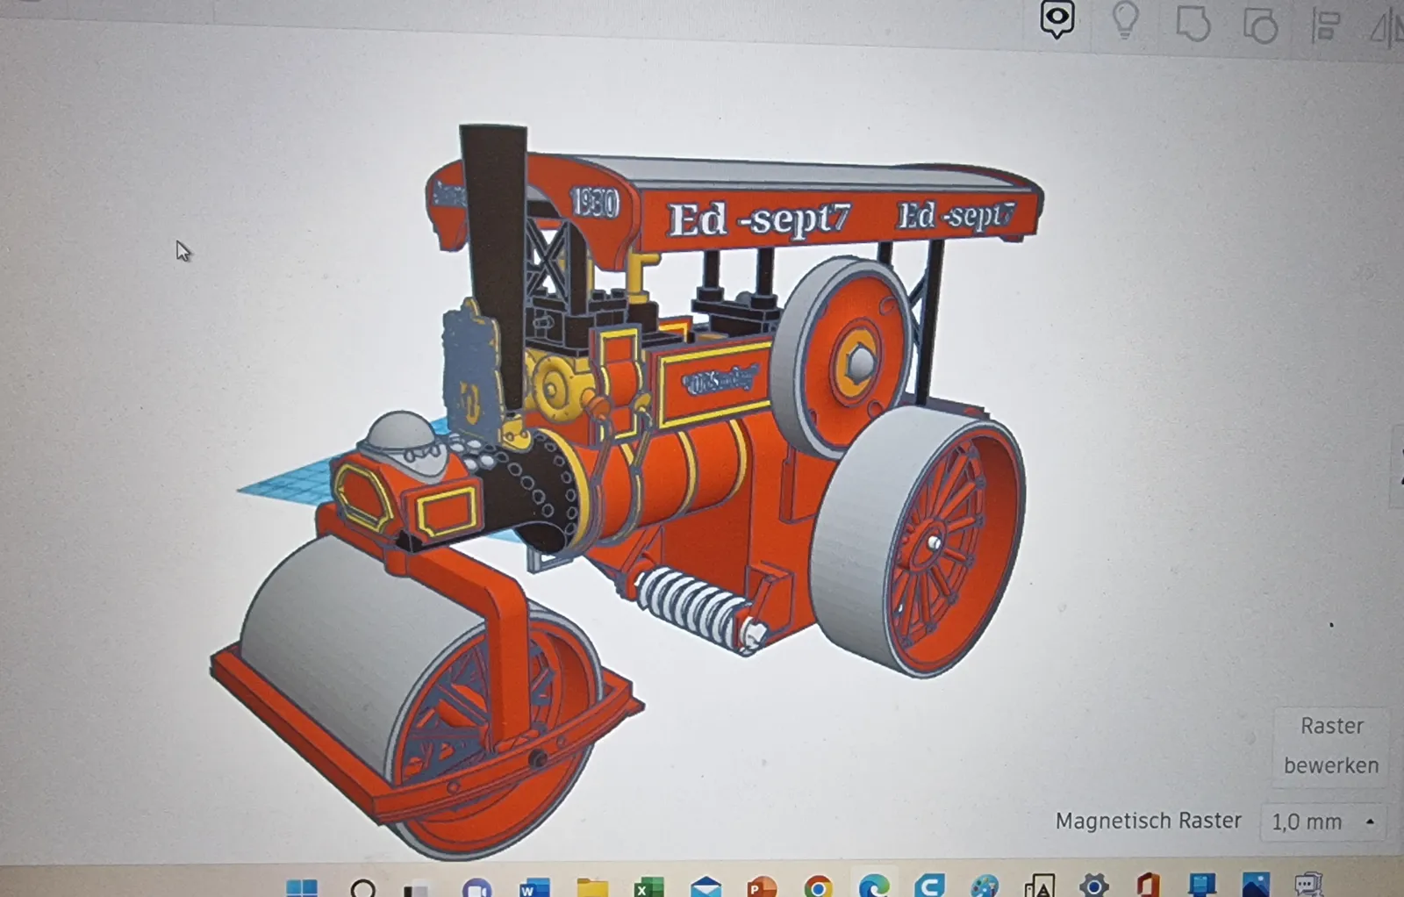1404x897 pixels.
Task: Select the black chimney of the steamroller
Action: click(x=494, y=263)
